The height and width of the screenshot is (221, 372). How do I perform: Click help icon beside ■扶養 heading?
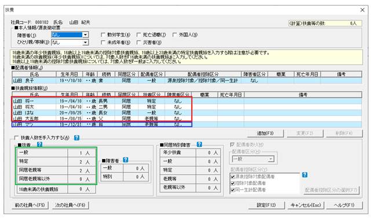(39, 144)
